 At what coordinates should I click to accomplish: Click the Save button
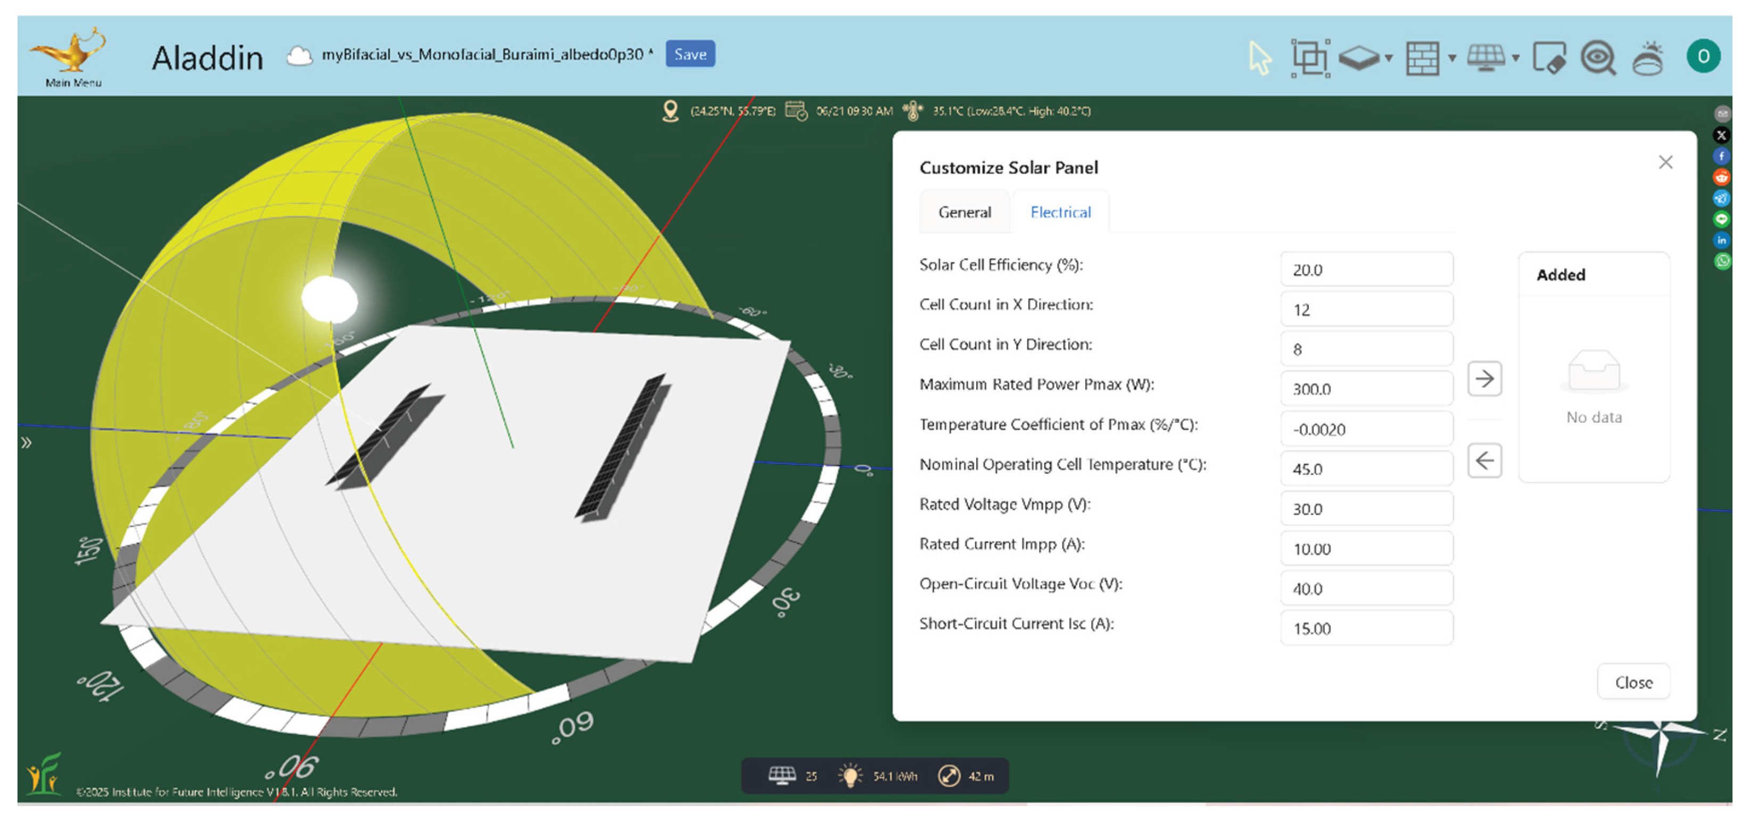690,54
